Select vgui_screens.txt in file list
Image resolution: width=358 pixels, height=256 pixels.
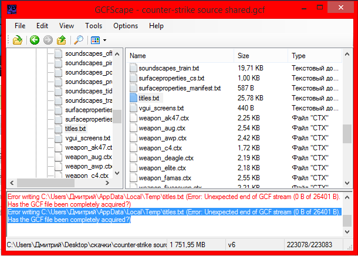click(x=161, y=108)
